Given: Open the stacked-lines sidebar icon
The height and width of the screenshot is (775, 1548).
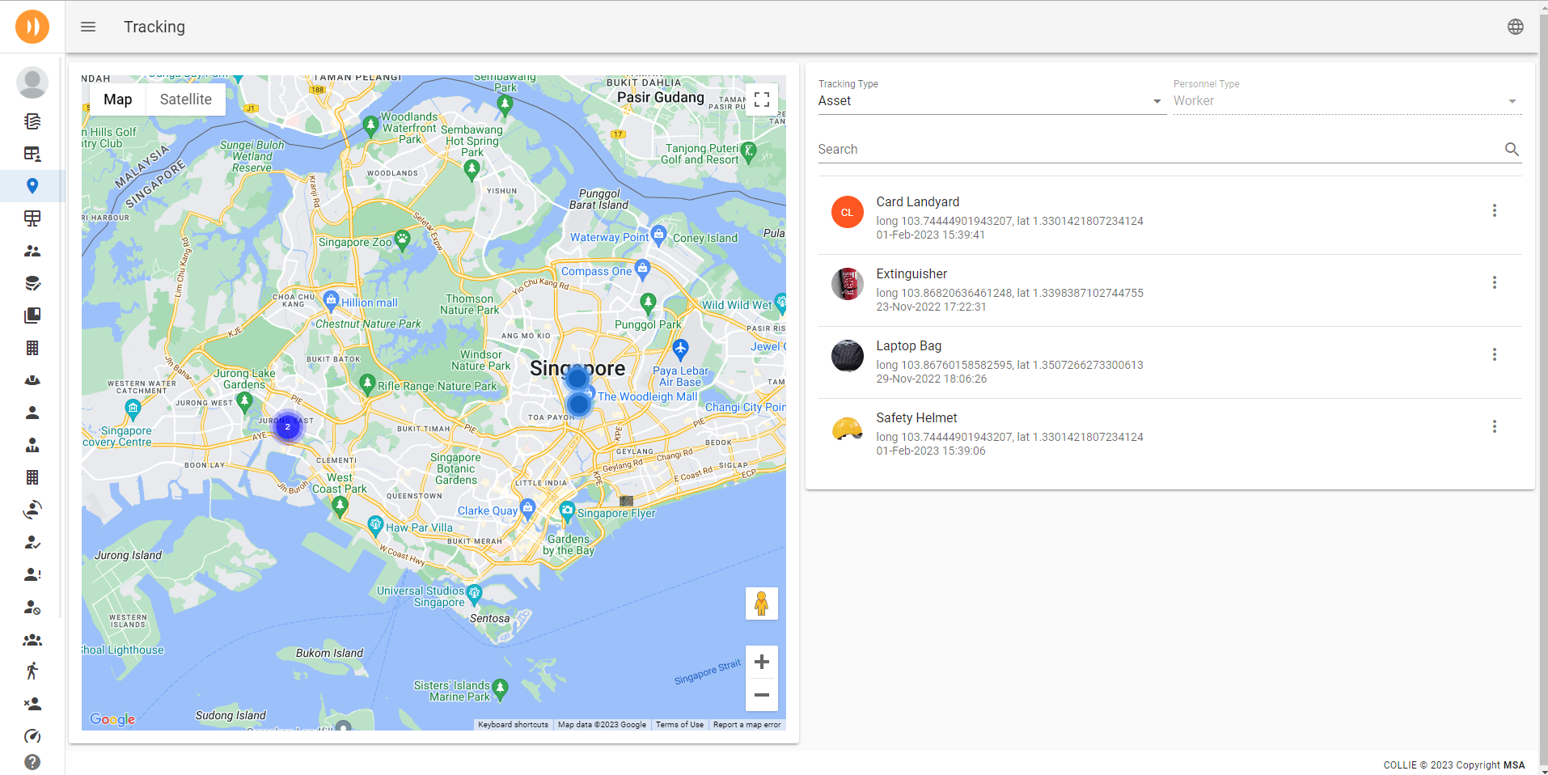Looking at the screenshot, I should [x=32, y=121].
